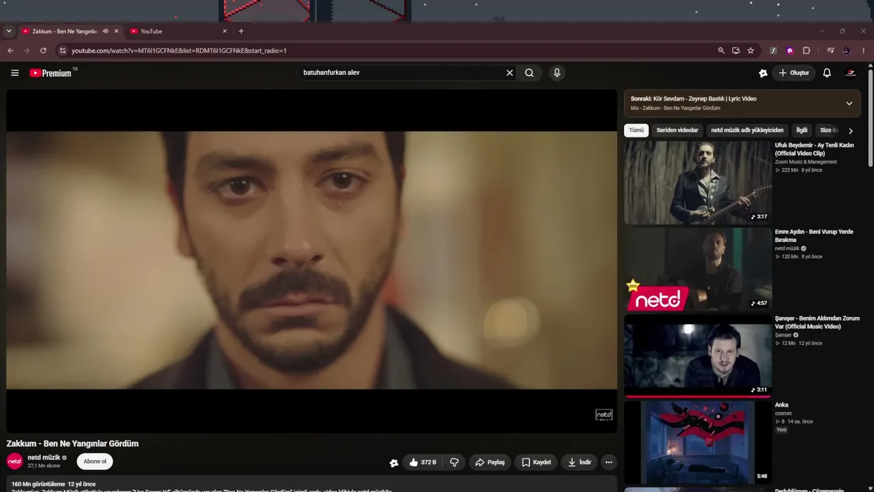Close the Zakkum browser tab
The height and width of the screenshot is (492, 874).
click(x=116, y=31)
